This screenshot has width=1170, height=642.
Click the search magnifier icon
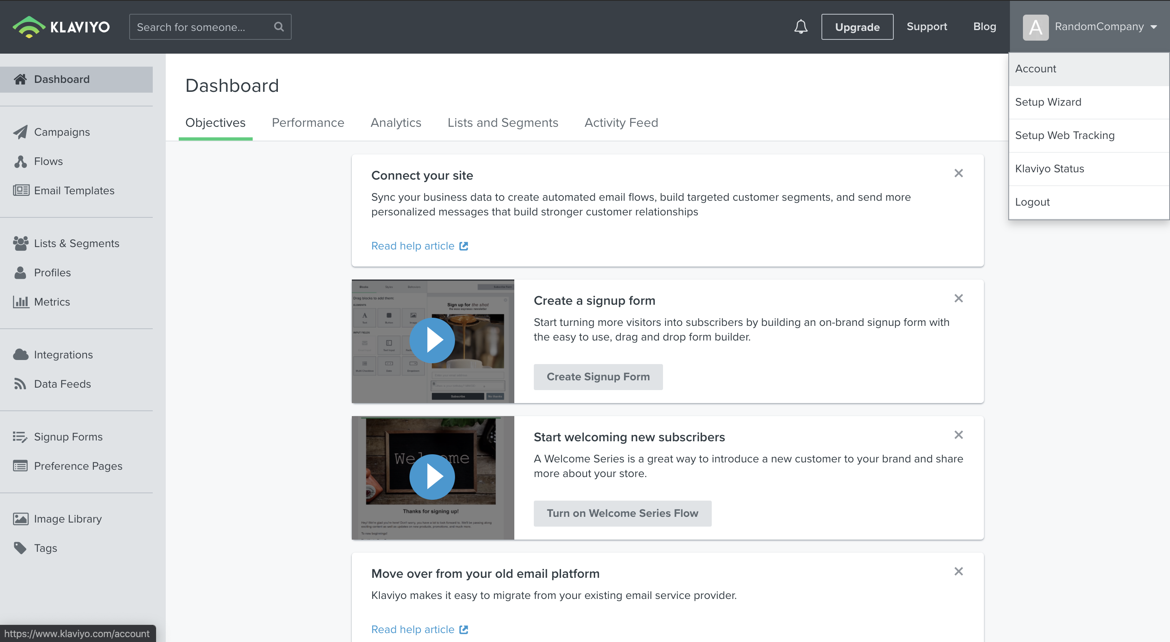point(279,27)
